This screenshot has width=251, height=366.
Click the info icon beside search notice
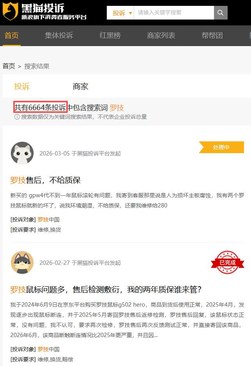(x=17, y=117)
